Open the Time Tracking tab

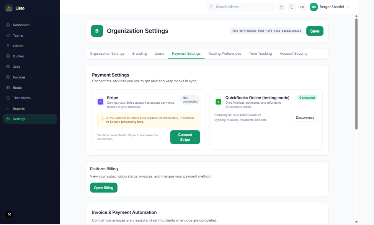pyautogui.click(x=260, y=54)
